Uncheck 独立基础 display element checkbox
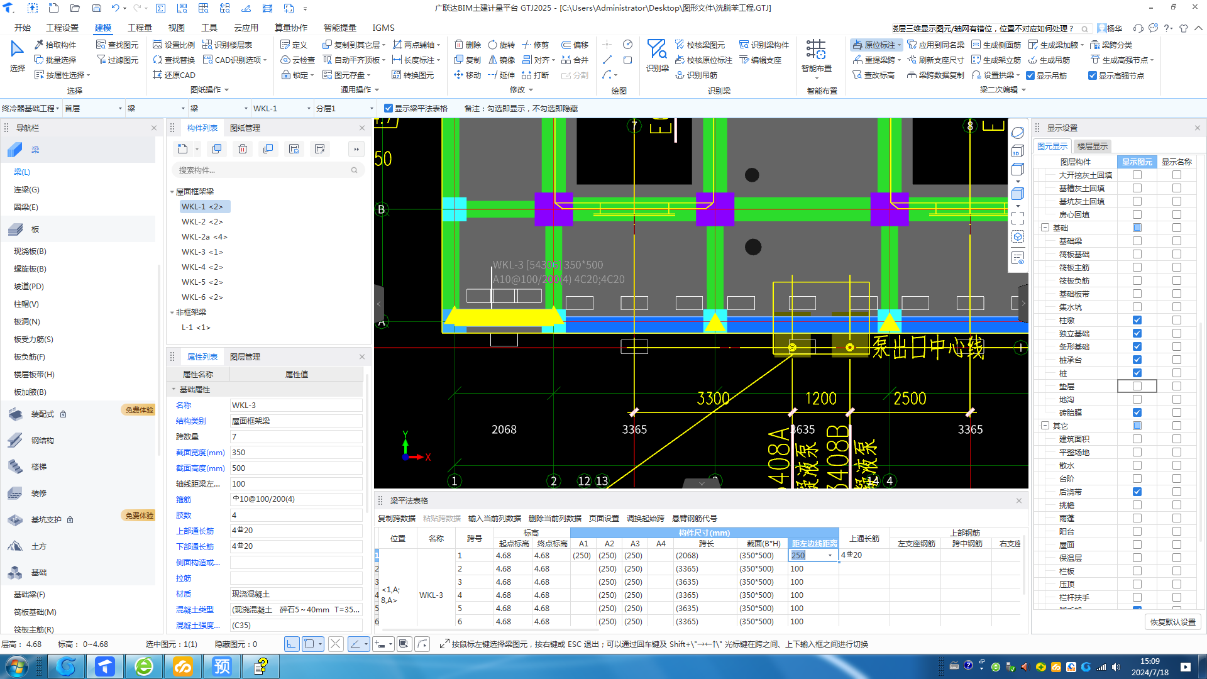Viewport: 1207px width, 679px height. [x=1137, y=333]
